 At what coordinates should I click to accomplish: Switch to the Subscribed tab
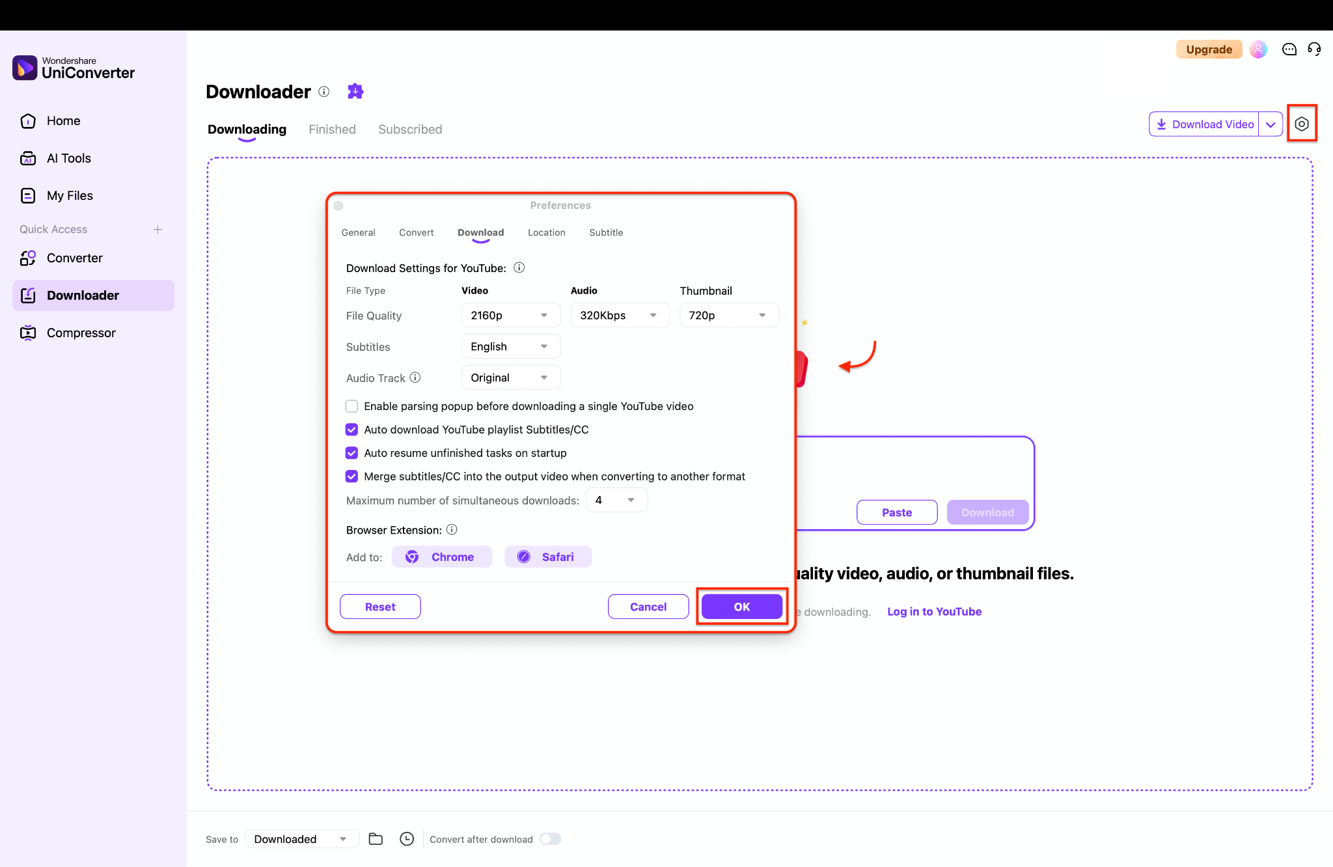[409, 129]
